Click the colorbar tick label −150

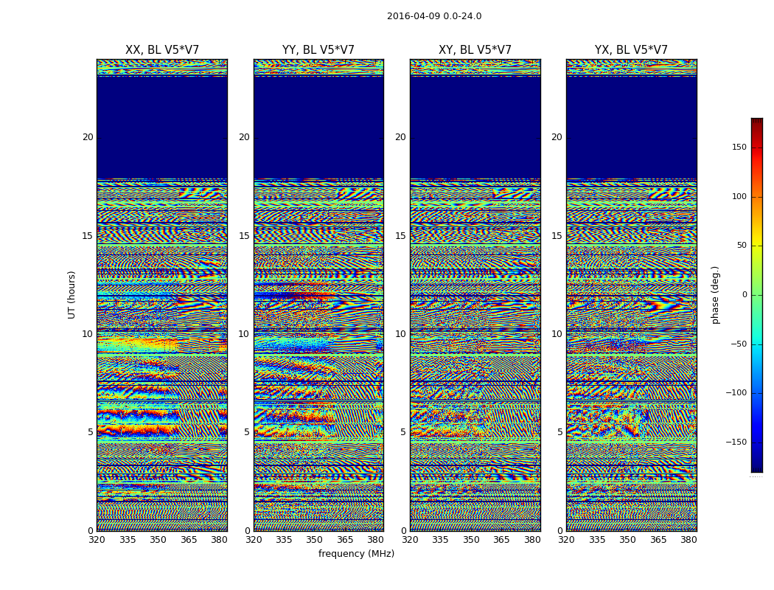click(736, 442)
